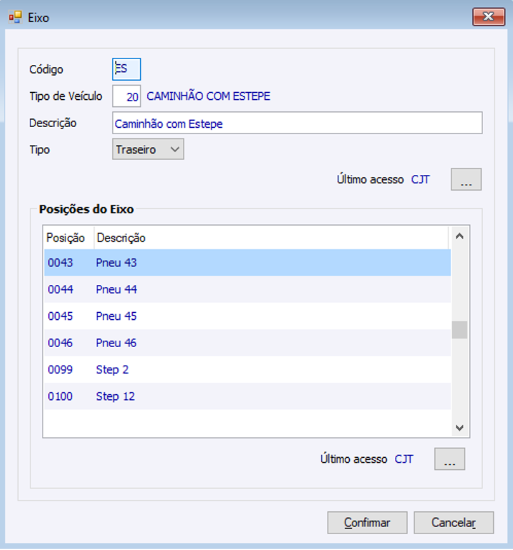Click the Código input field
Image resolution: width=513 pixels, height=550 pixels.
(x=126, y=69)
